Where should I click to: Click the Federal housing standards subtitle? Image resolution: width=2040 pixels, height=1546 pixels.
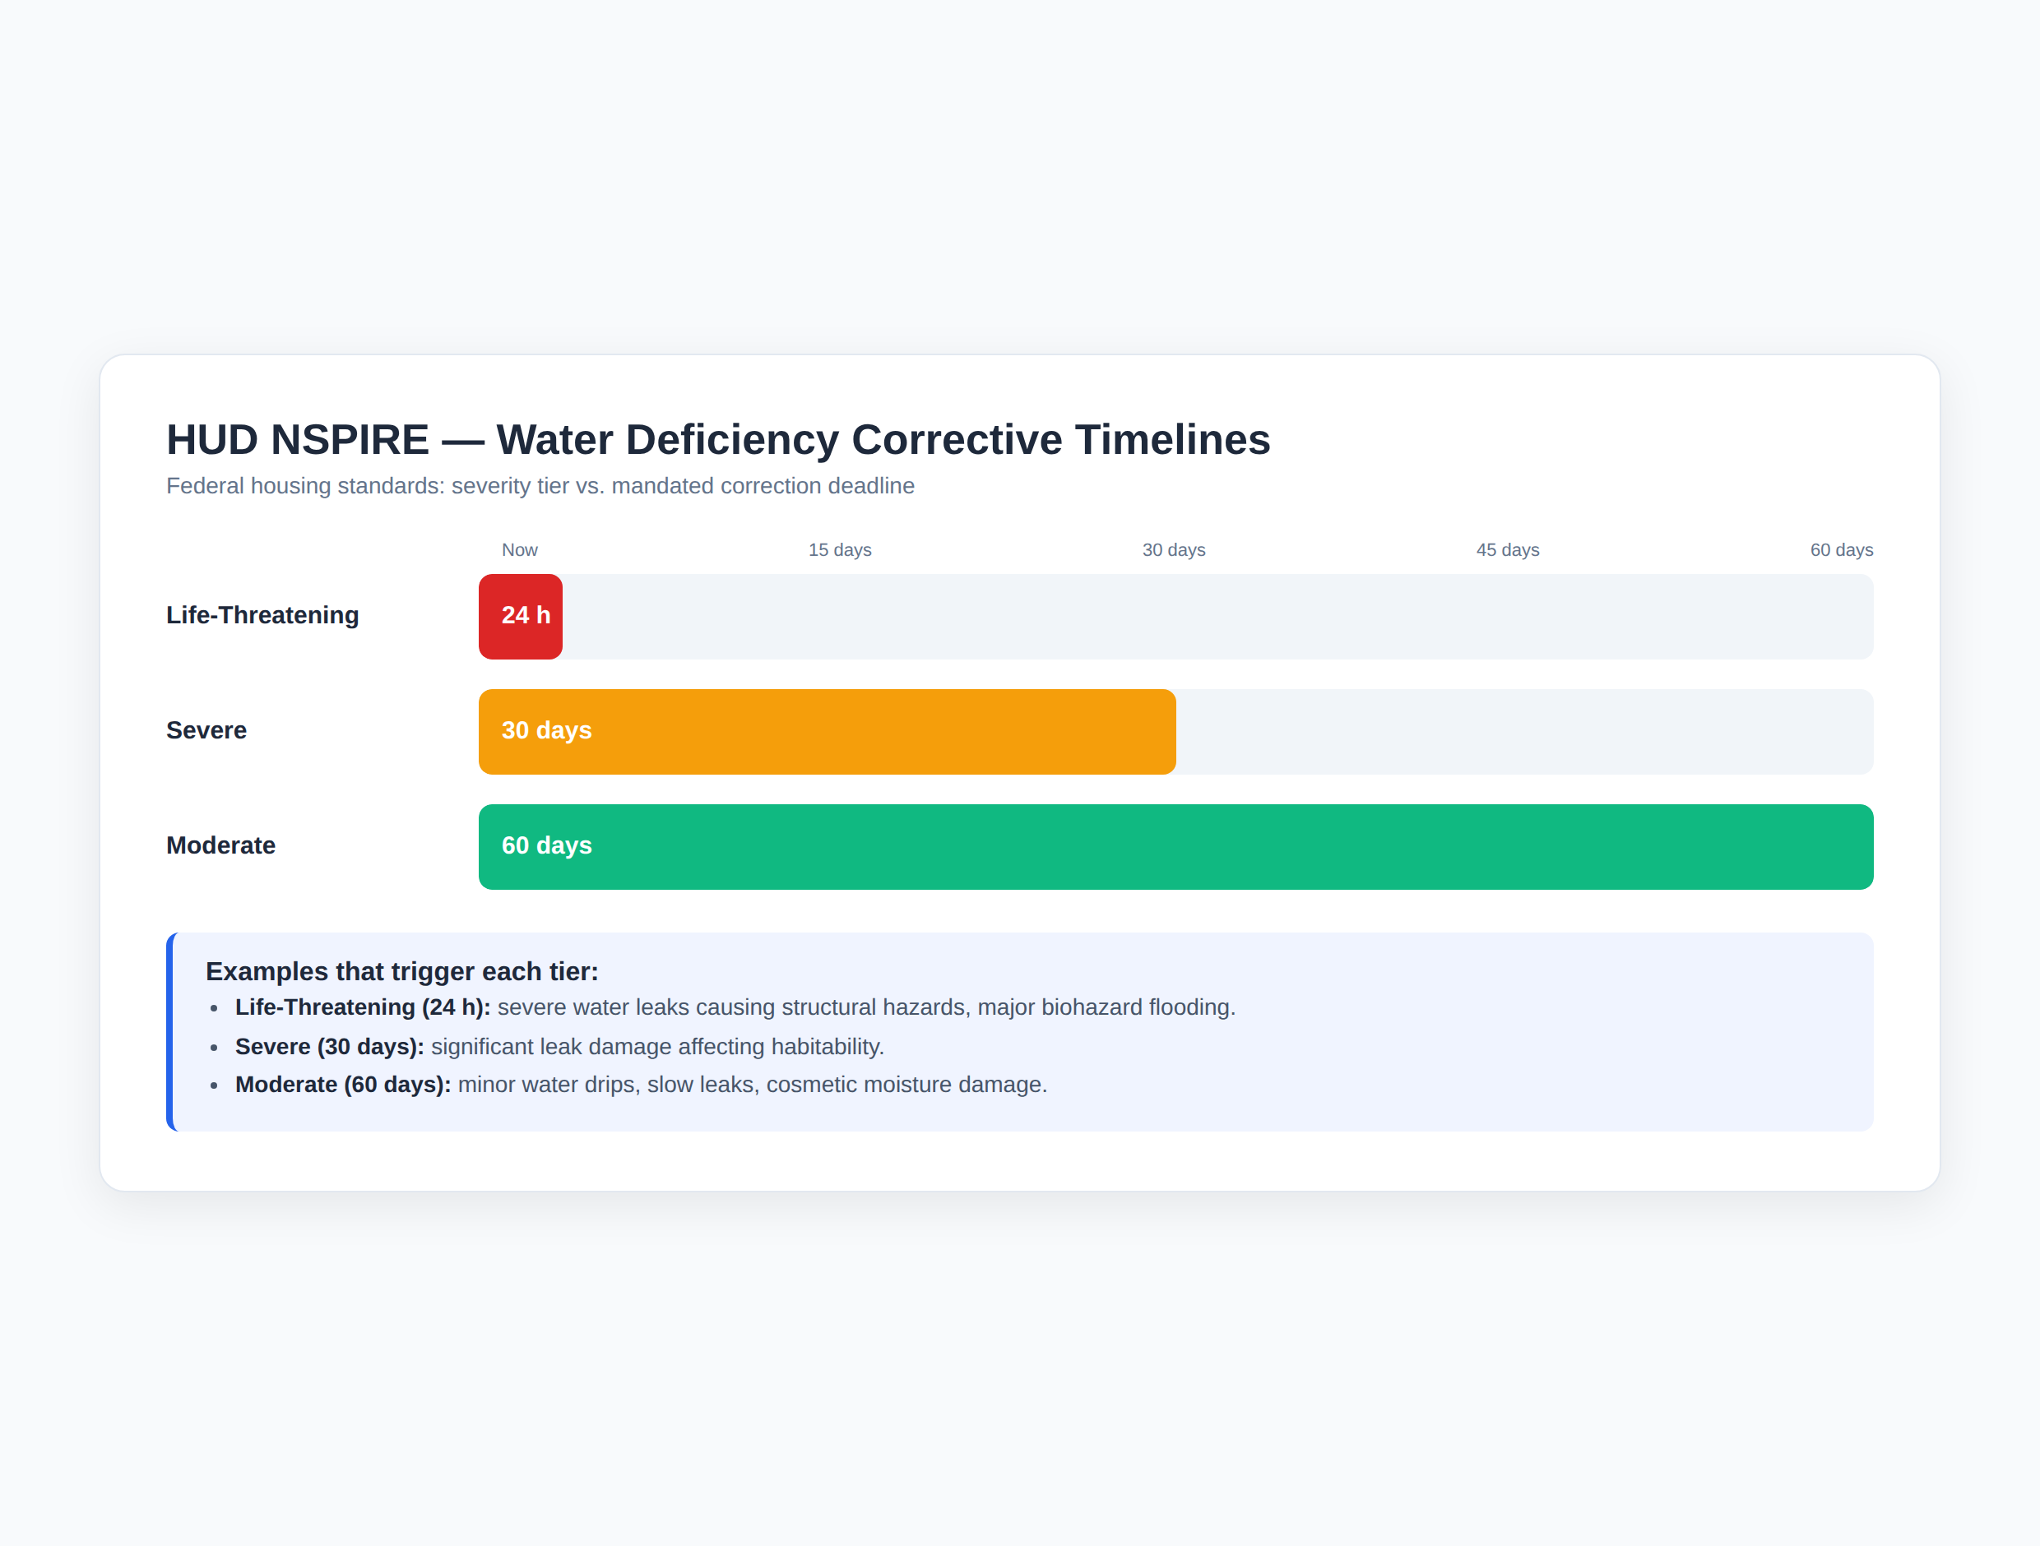pyautogui.click(x=540, y=486)
